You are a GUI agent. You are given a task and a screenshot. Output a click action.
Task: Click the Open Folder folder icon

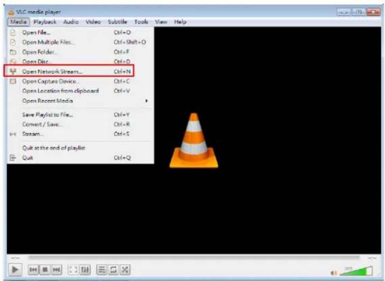[13, 52]
